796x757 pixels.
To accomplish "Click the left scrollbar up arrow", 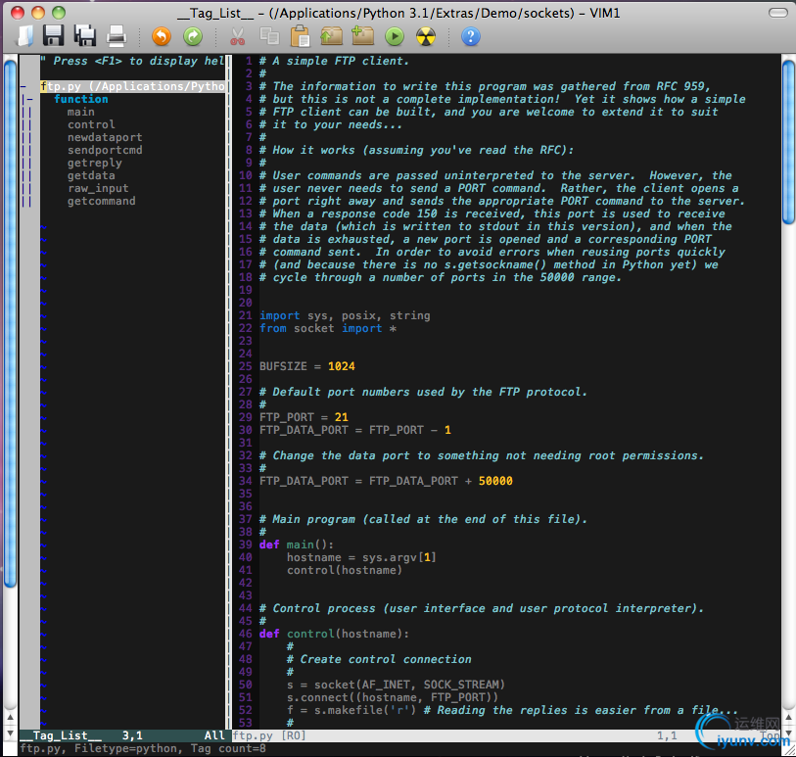I will [x=10, y=718].
